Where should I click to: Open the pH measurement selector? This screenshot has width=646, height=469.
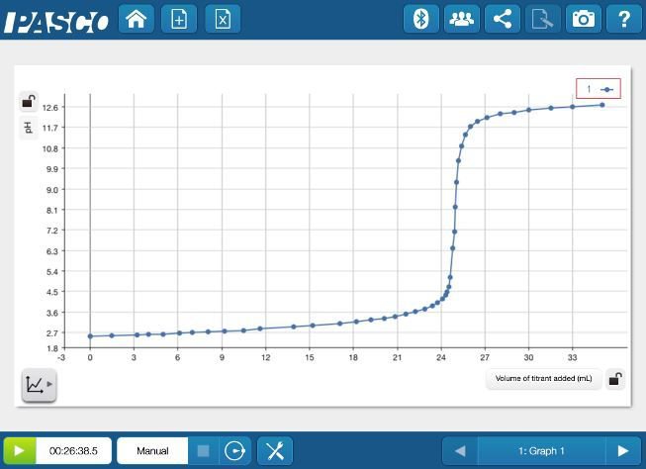29,127
